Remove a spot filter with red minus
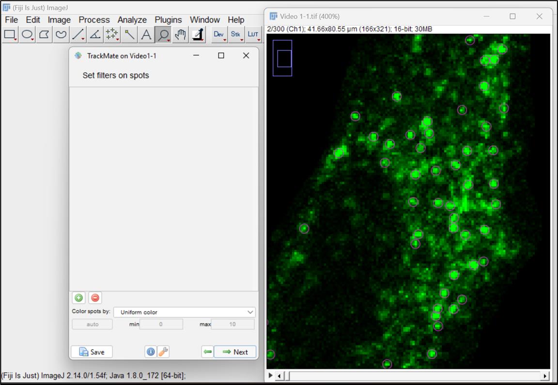This screenshot has height=385, width=558. tap(95, 298)
